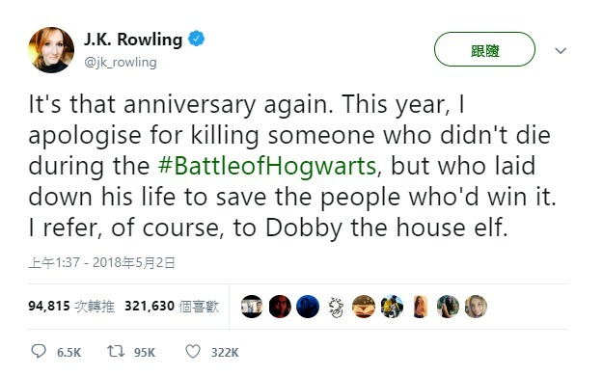Click the second liker avatar with red background
Viewport: 603px width, 376px height.
pos(280,307)
